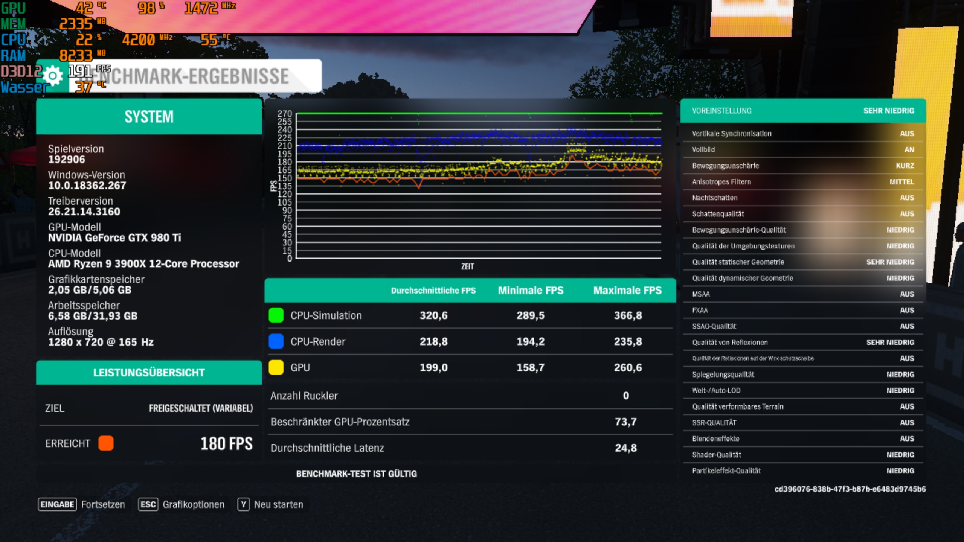Viewport: 964px width, 542px height.
Task: Click the blue CPU-Render legend square
Action: tap(276, 341)
